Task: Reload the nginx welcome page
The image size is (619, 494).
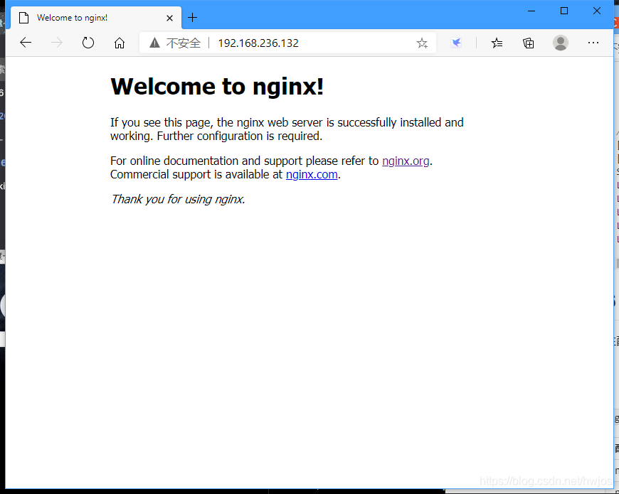Action: (x=88, y=43)
